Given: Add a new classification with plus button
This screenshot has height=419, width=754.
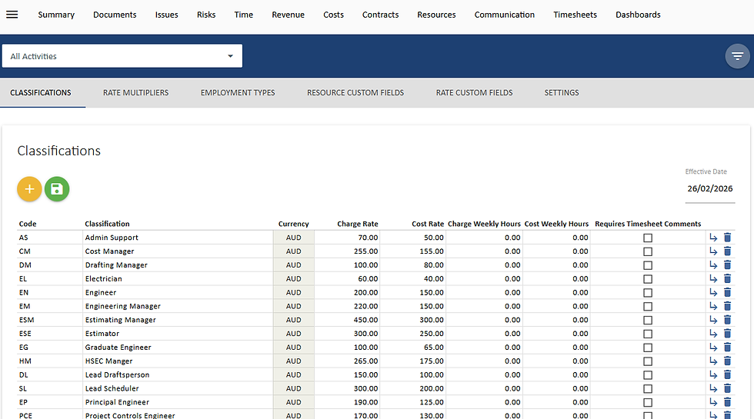Looking at the screenshot, I should (x=29, y=189).
